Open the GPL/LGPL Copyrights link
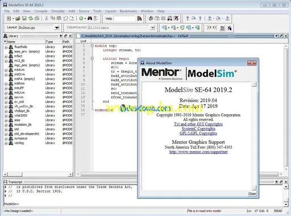Screen dimensions: 291x216 coord(198,133)
